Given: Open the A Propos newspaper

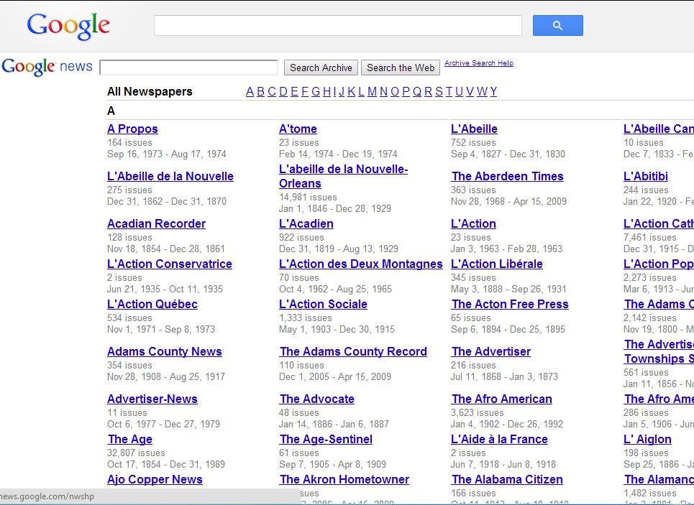Looking at the screenshot, I should tap(132, 129).
